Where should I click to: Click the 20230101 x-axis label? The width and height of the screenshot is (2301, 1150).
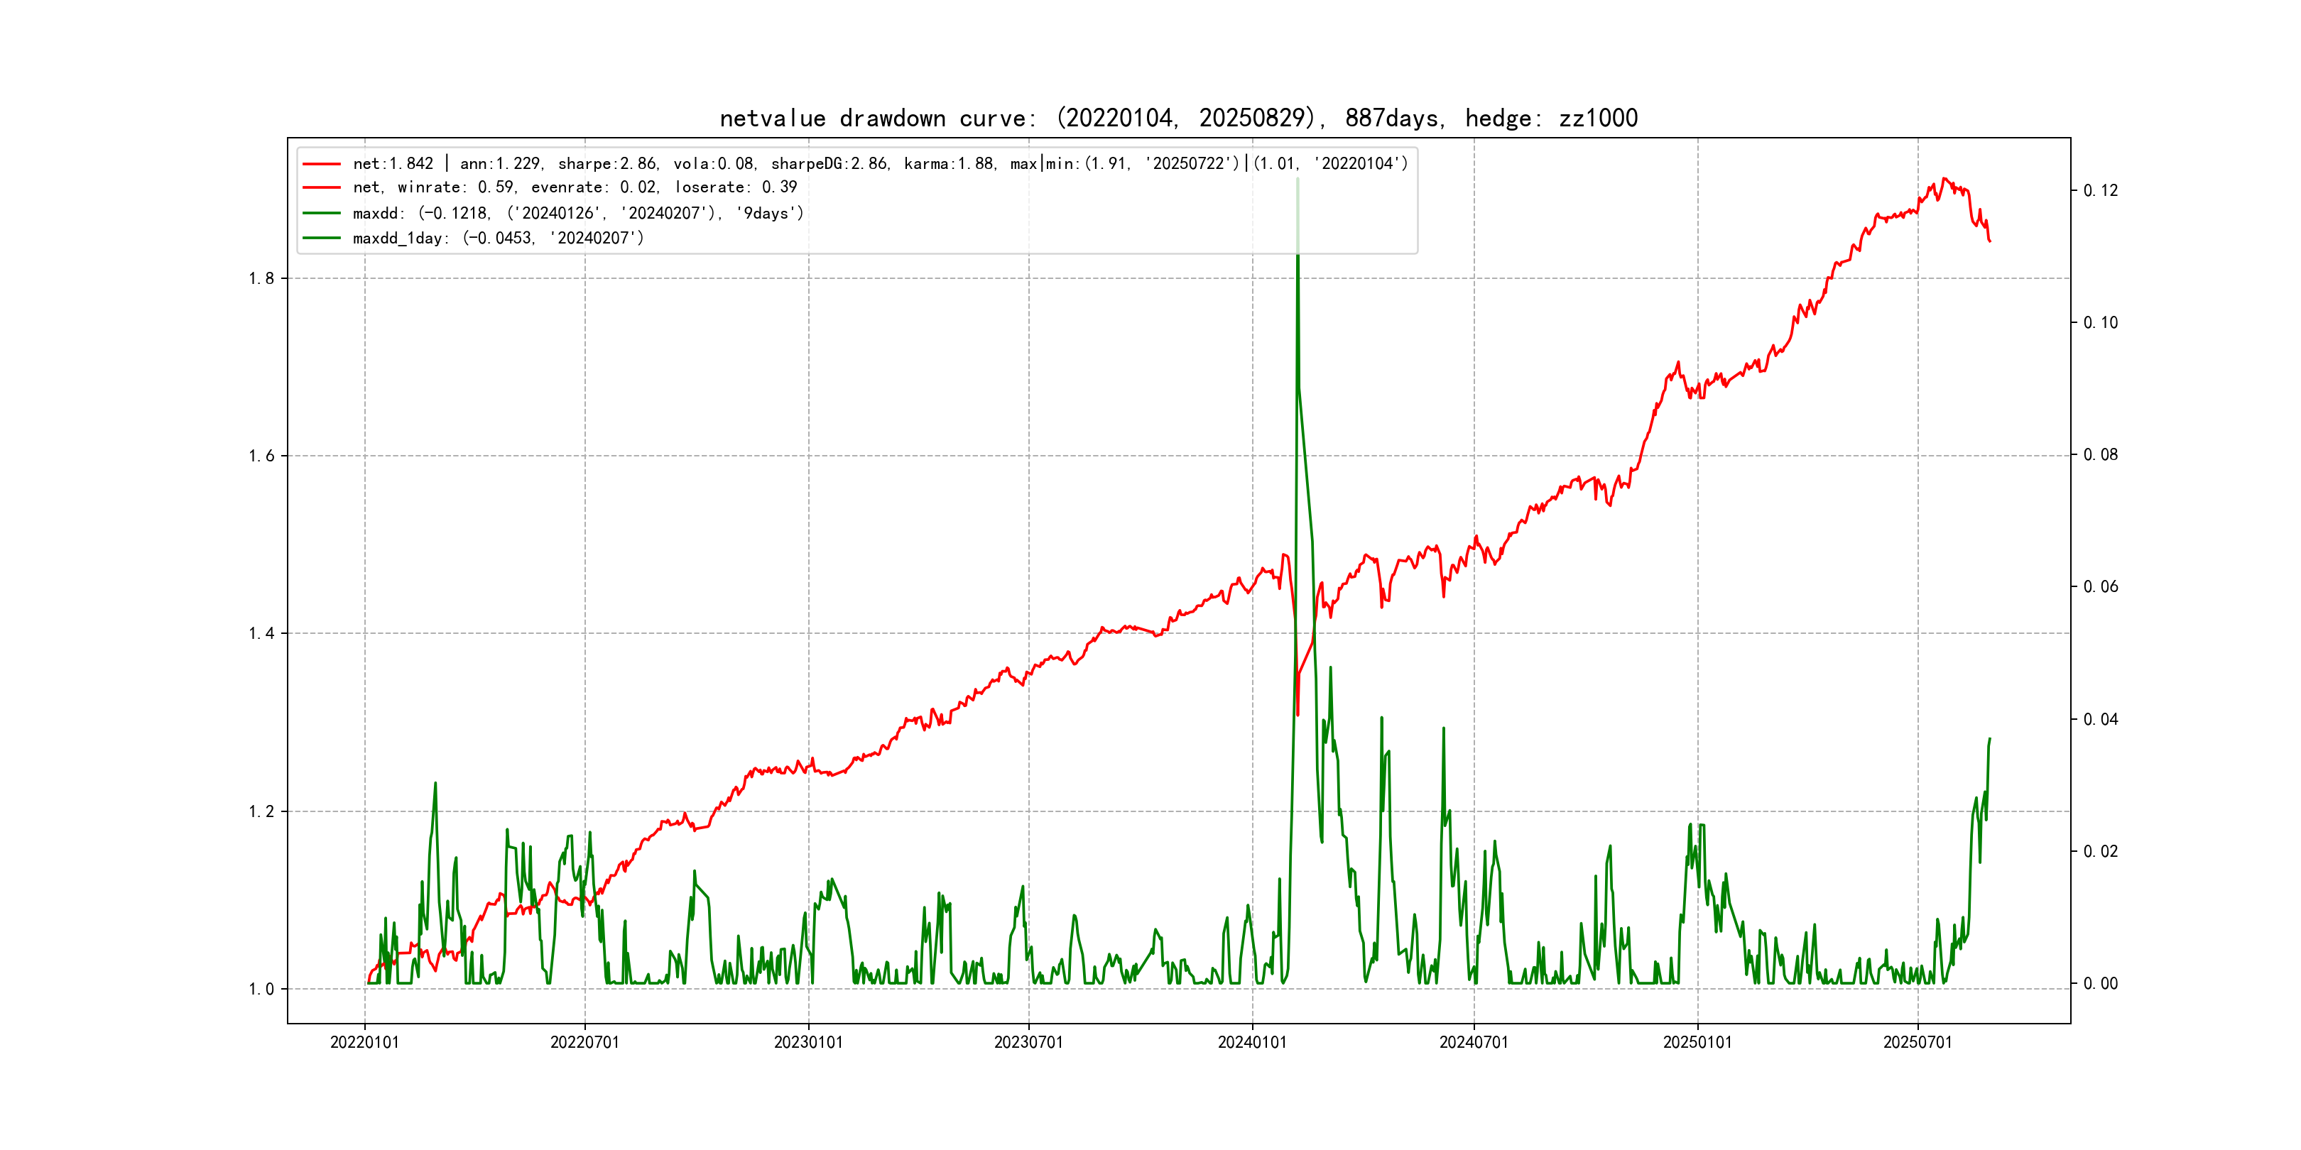808,1043
